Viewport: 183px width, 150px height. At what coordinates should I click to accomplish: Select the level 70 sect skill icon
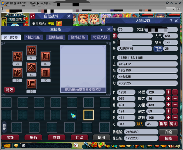point(17,56)
